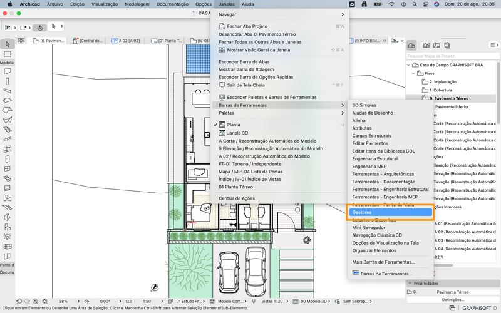Open the tab overview grid icon
501x313 pixels.
click(21, 41)
